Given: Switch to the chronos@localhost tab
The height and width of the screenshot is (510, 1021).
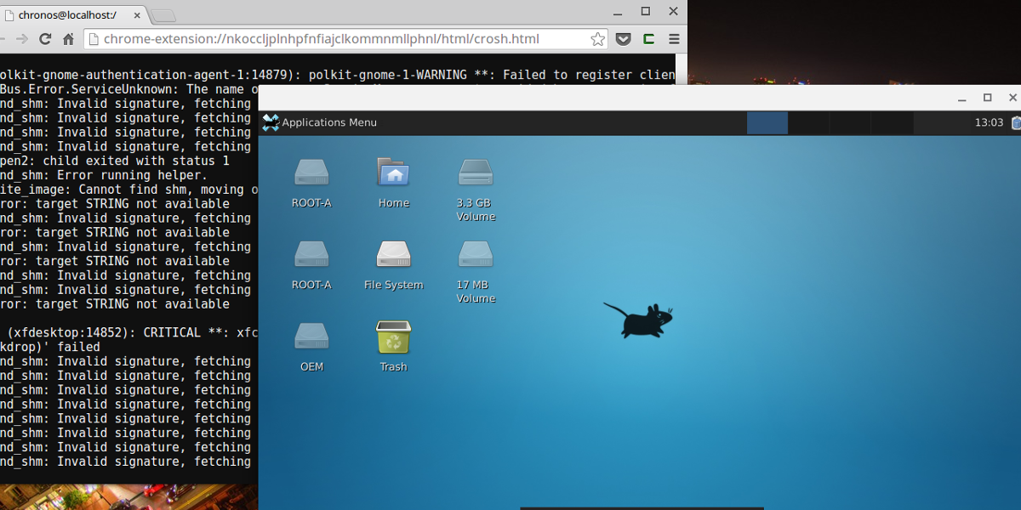Looking at the screenshot, I should click(64, 14).
